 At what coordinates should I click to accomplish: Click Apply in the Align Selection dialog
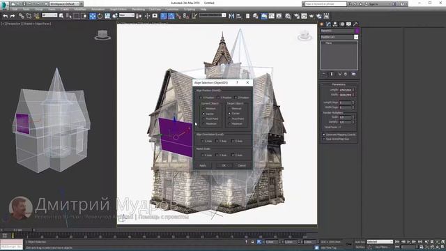(x=203, y=165)
